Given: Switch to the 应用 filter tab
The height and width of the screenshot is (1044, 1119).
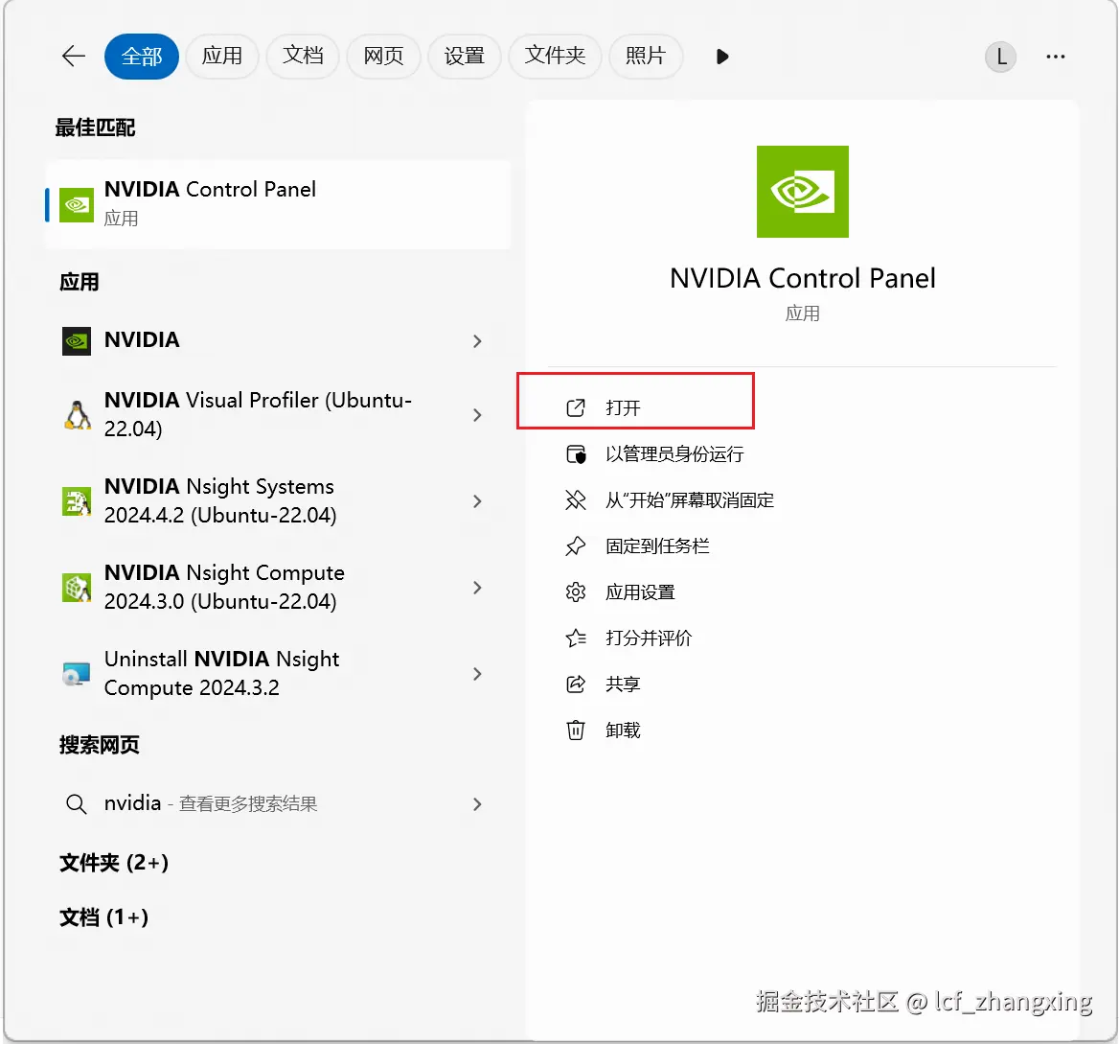Looking at the screenshot, I should click(222, 56).
